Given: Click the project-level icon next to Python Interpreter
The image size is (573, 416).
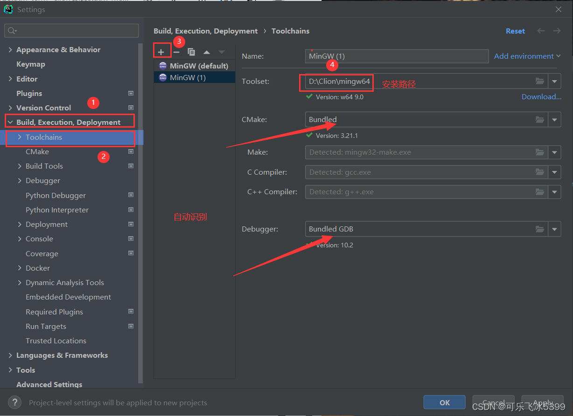Looking at the screenshot, I should [x=131, y=210].
